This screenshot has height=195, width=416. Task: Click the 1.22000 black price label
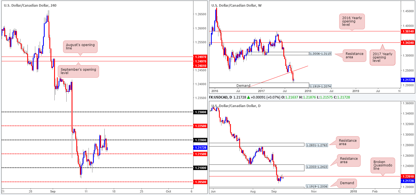200,140
